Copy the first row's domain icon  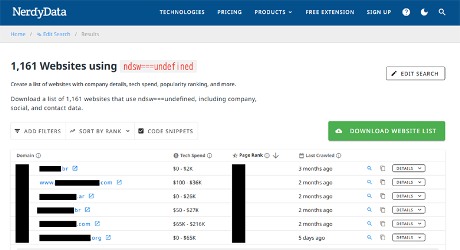click(x=382, y=168)
